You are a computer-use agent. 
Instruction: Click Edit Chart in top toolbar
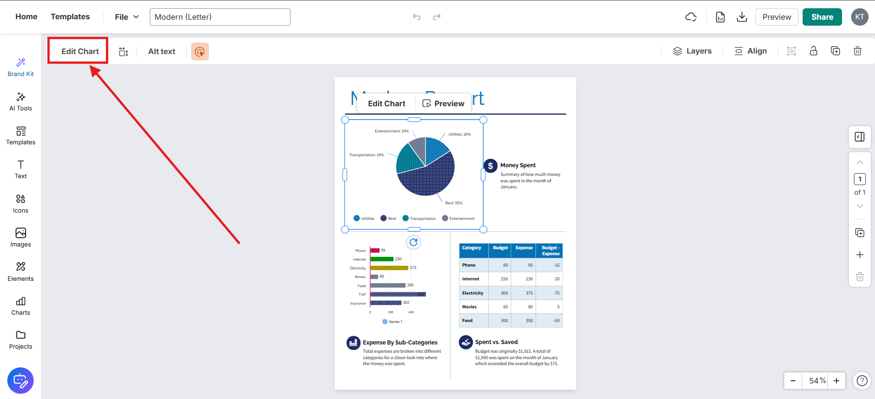(x=80, y=51)
